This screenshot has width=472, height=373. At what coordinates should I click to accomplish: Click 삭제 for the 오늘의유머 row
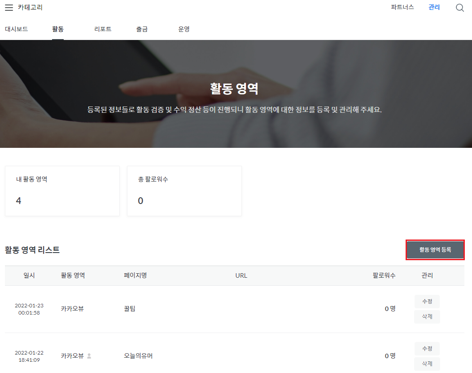427,364
